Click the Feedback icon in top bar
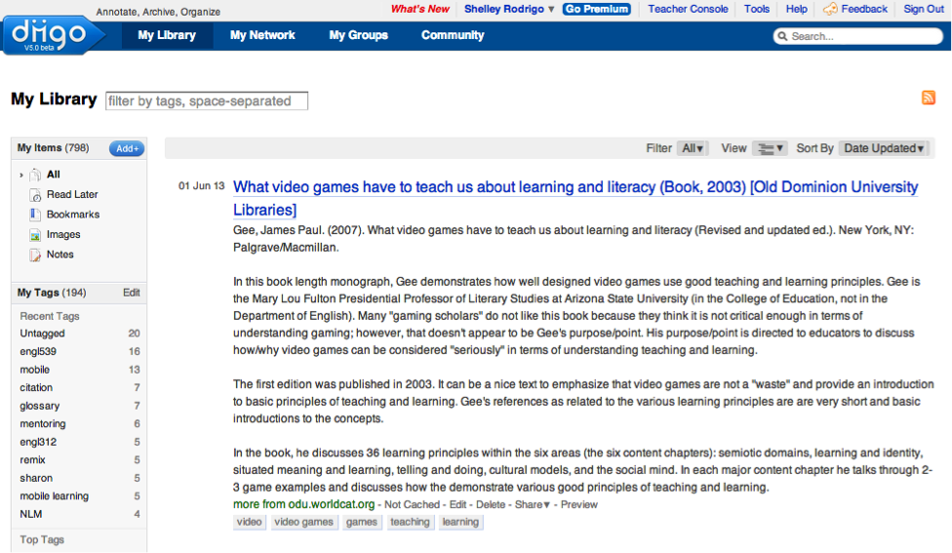This screenshot has width=952, height=553. click(x=830, y=9)
